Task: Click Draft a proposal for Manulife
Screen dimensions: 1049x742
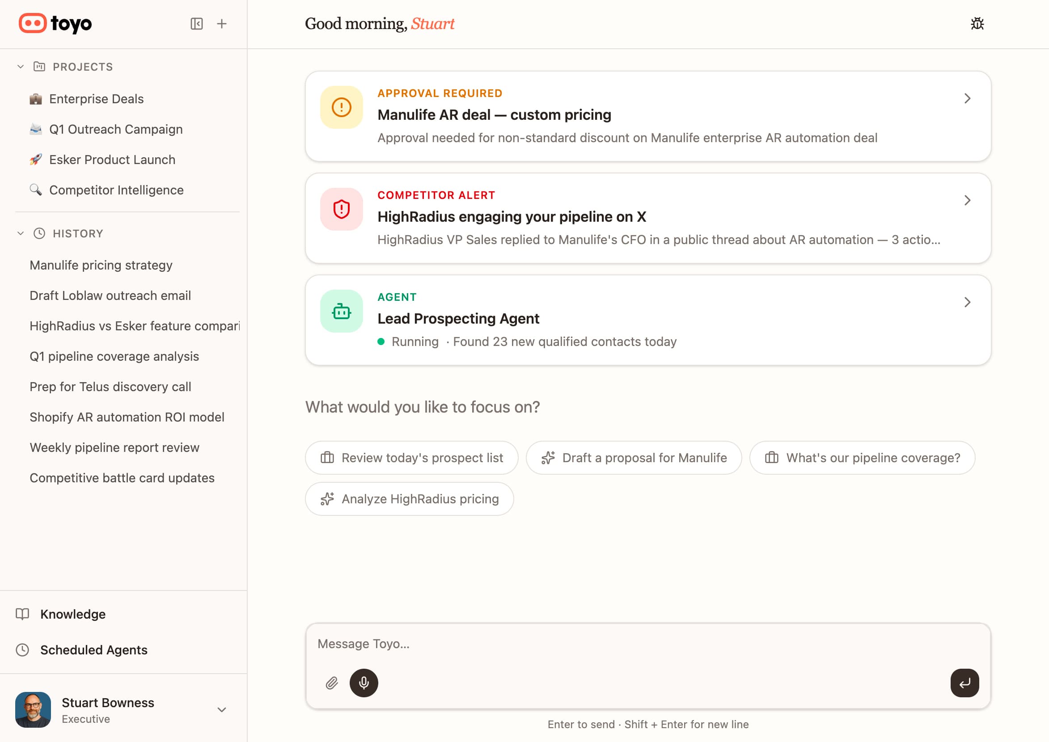Action: click(634, 458)
